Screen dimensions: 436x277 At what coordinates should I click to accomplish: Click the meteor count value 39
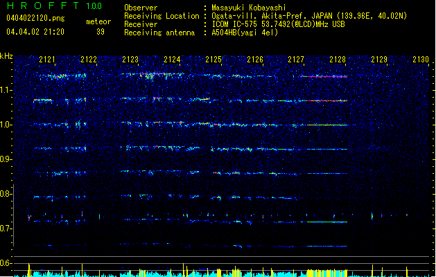click(101, 32)
